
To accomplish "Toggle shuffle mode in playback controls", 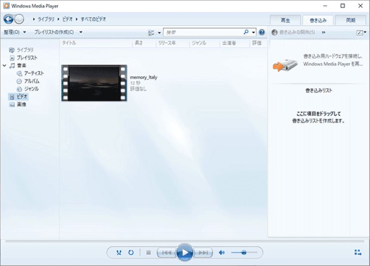I will 119,253.
